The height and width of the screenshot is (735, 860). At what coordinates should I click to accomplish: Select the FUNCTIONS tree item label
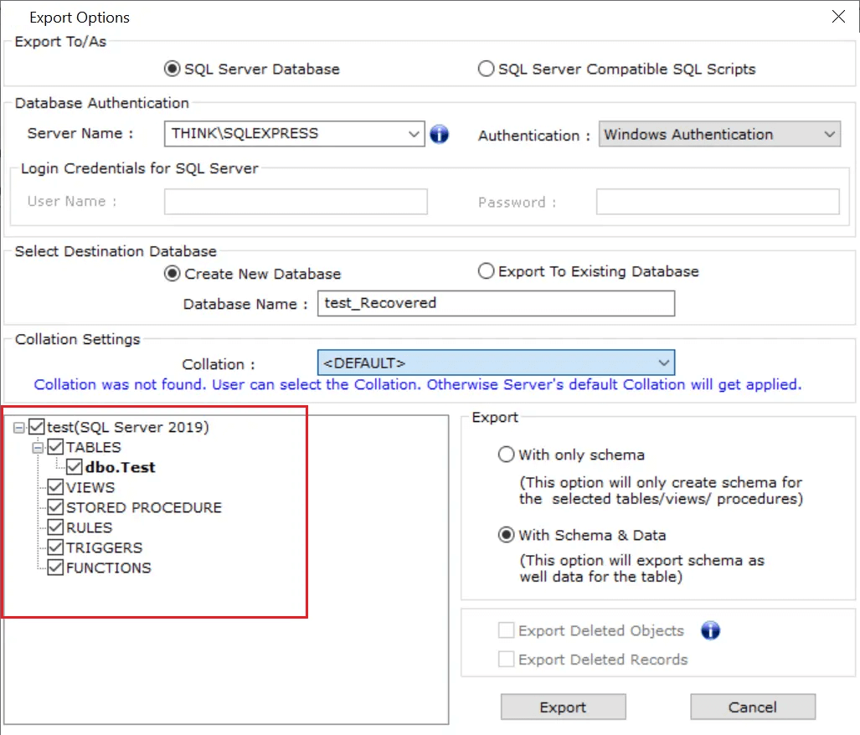pos(109,568)
